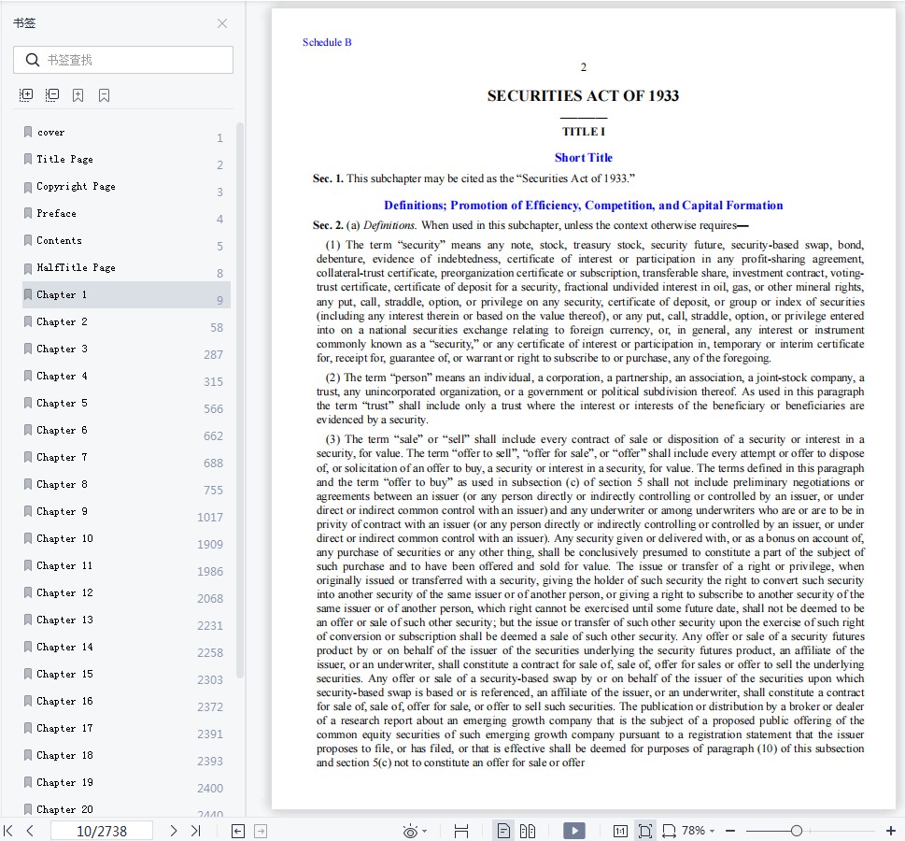905x841 pixels.
Task: Jump to the 'Title Page' bookmark
Action: pyautogui.click(x=126, y=160)
